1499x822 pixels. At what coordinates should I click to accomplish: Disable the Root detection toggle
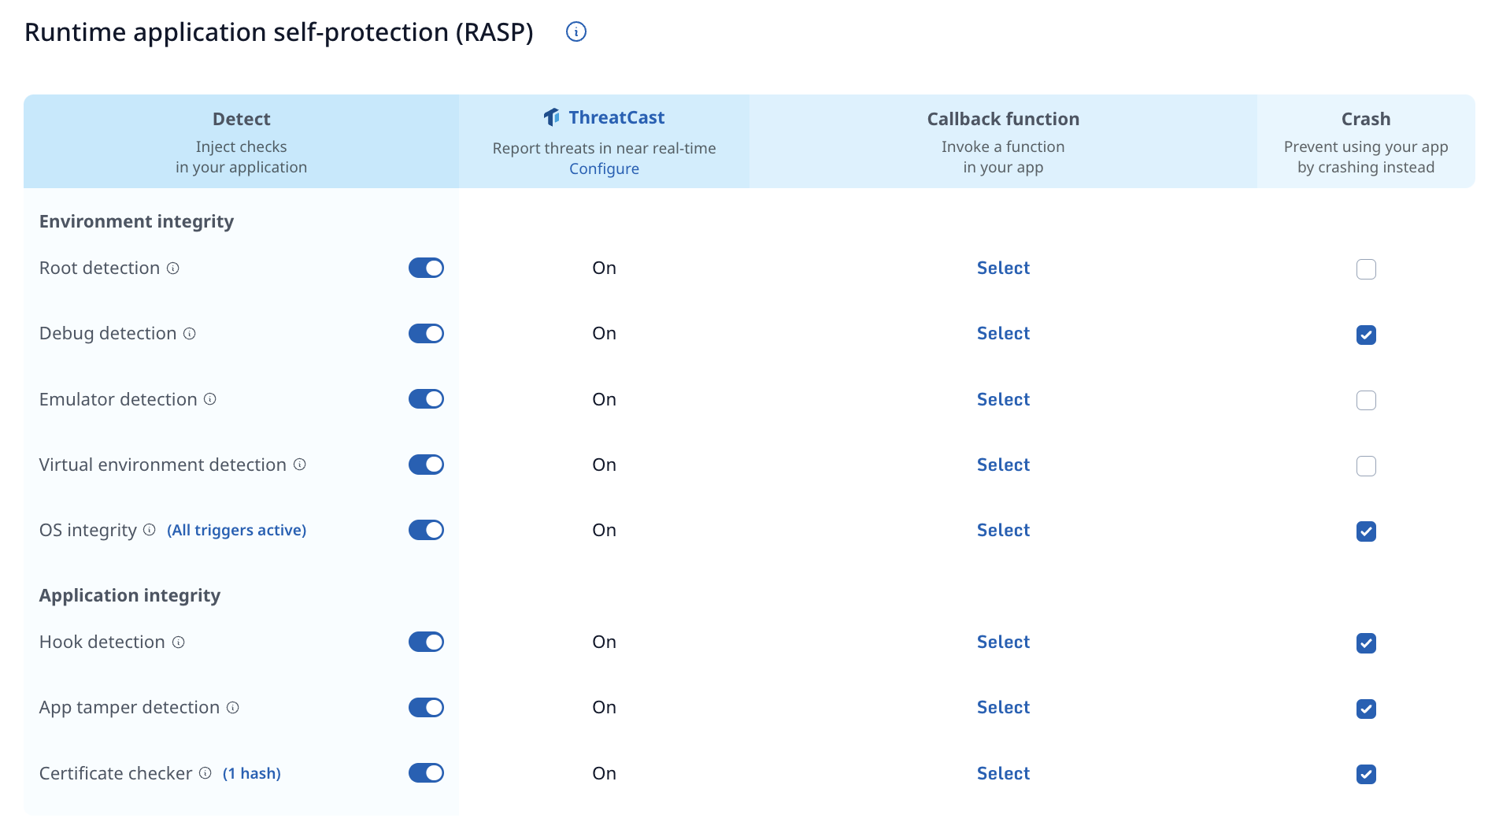pos(426,268)
